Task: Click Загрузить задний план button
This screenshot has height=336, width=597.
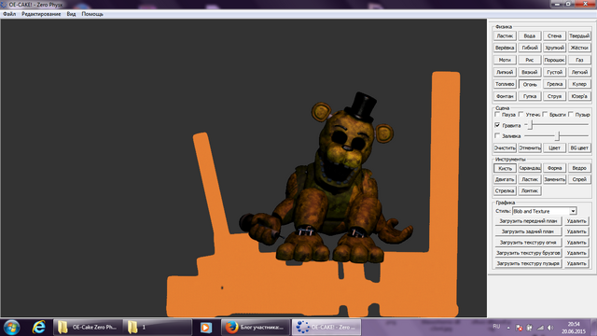Action: (528, 231)
